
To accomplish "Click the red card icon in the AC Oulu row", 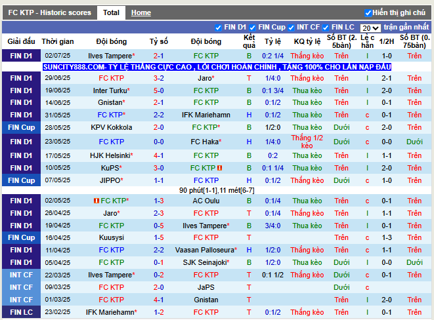I will point(97,201).
